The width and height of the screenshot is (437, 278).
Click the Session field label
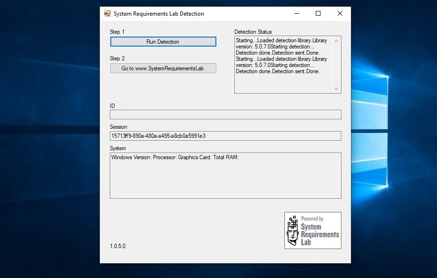click(x=118, y=127)
